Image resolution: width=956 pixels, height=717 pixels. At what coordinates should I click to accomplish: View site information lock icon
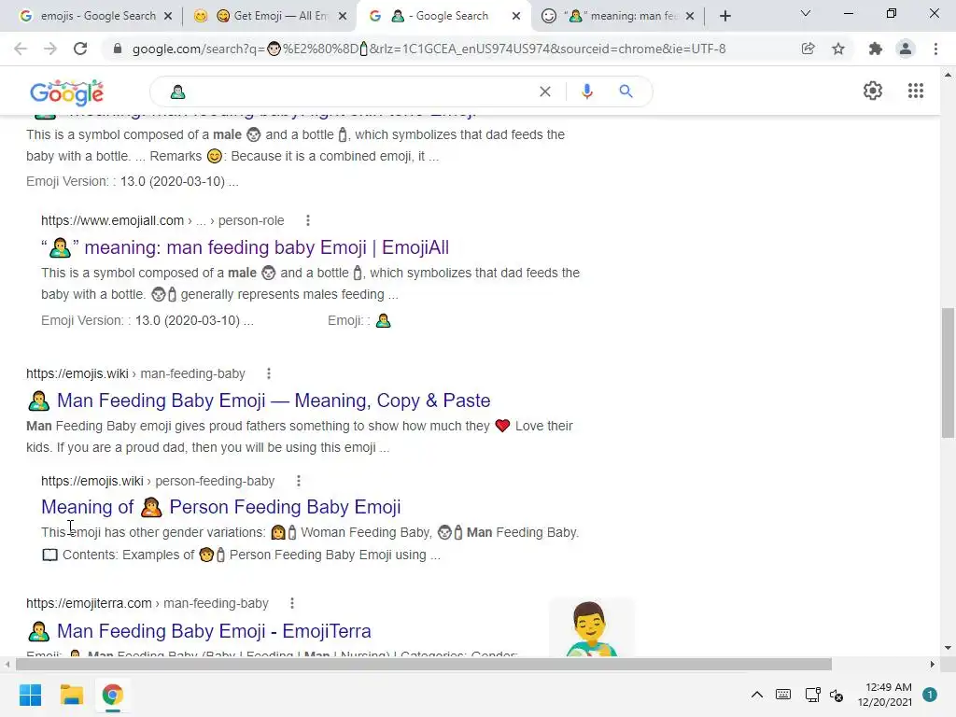(x=118, y=49)
